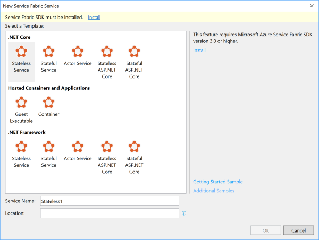Pick .NET Framework Stateful ASP.NET Core template

pos(134,156)
